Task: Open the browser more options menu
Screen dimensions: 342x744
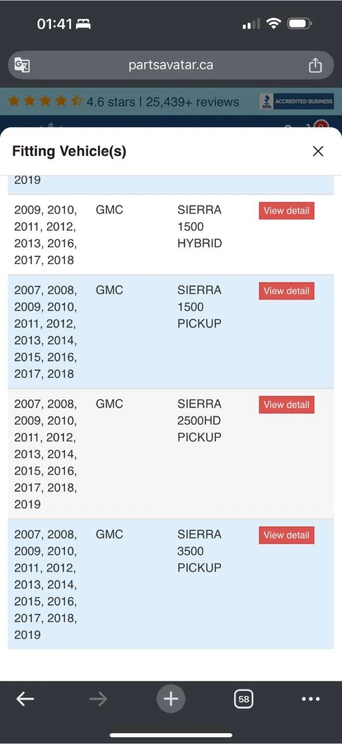Action: [311, 699]
